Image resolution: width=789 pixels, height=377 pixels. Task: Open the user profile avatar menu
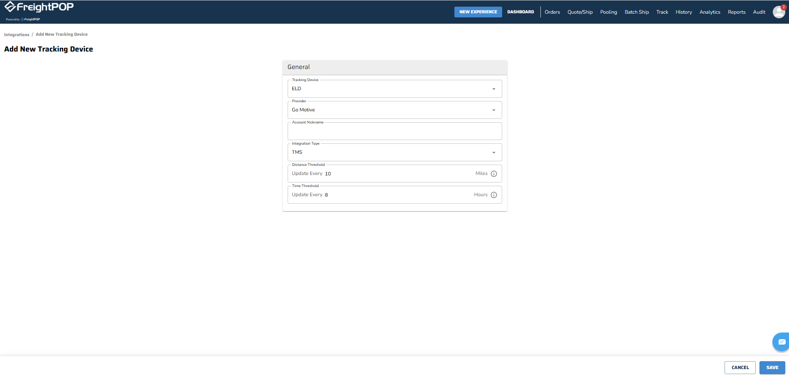pos(778,12)
